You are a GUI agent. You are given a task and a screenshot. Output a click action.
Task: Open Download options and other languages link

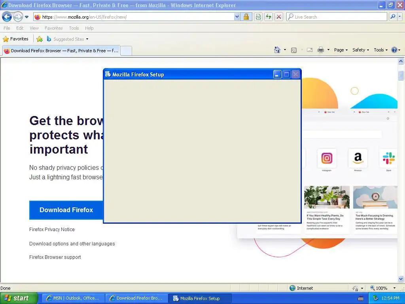(x=72, y=244)
